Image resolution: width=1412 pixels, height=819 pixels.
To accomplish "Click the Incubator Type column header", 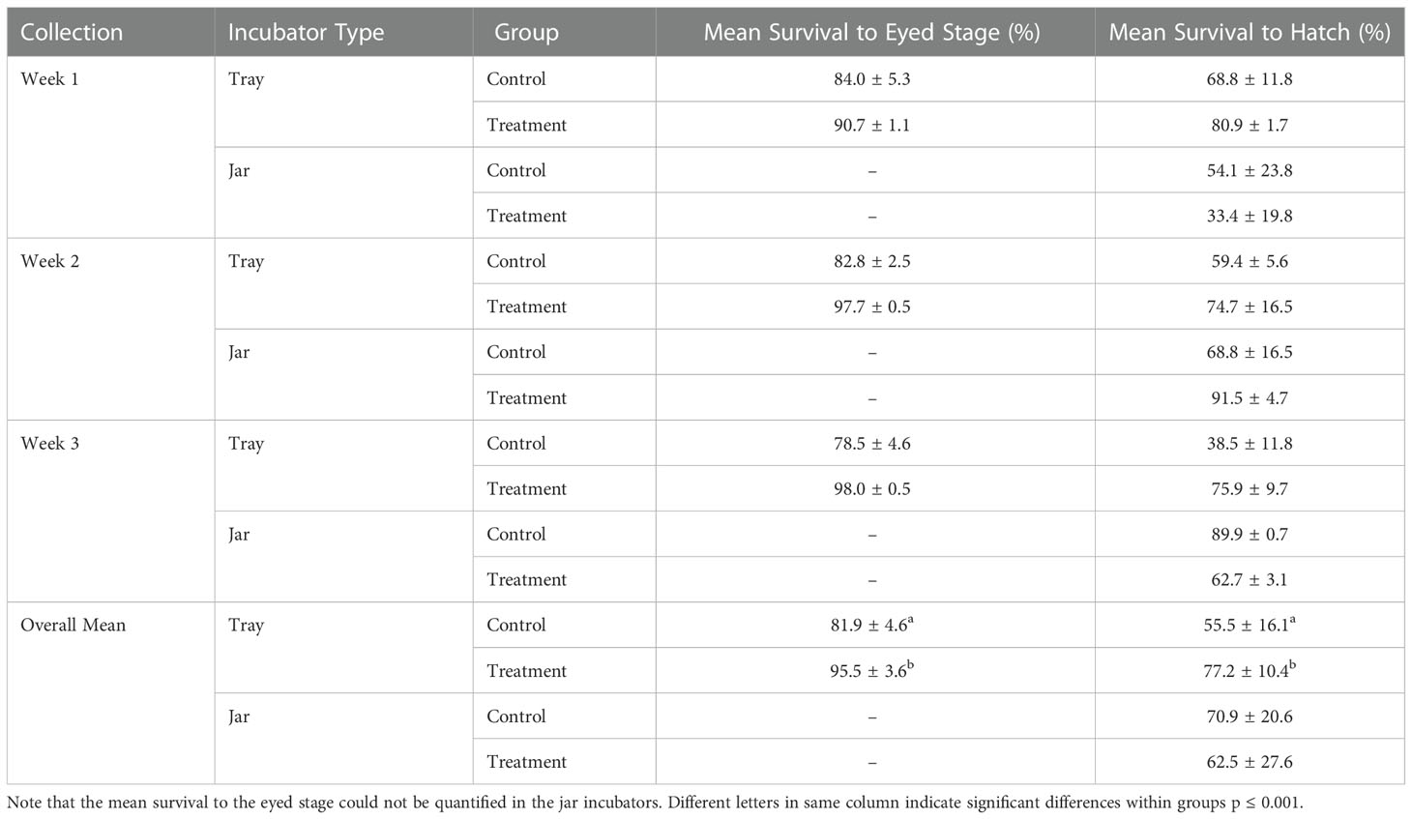I will (306, 32).
